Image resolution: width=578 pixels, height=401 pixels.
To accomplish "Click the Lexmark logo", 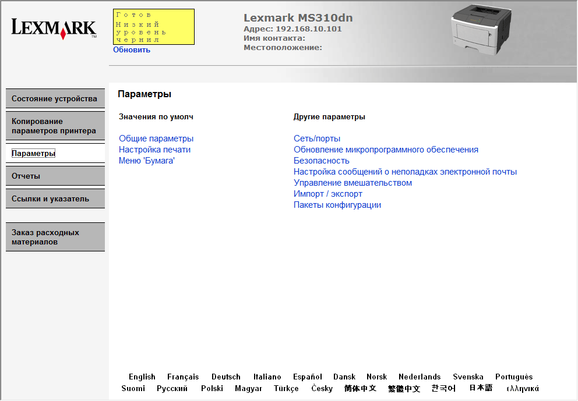I will pos(54,29).
